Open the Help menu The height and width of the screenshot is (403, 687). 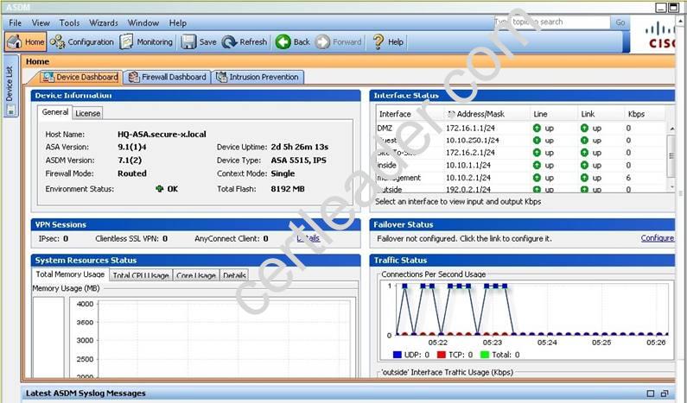178,22
